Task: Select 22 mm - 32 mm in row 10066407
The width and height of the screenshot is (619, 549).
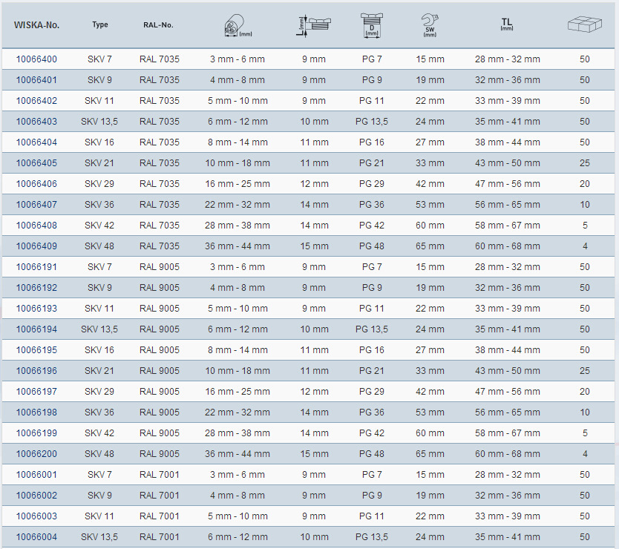Action: [x=238, y=205]
